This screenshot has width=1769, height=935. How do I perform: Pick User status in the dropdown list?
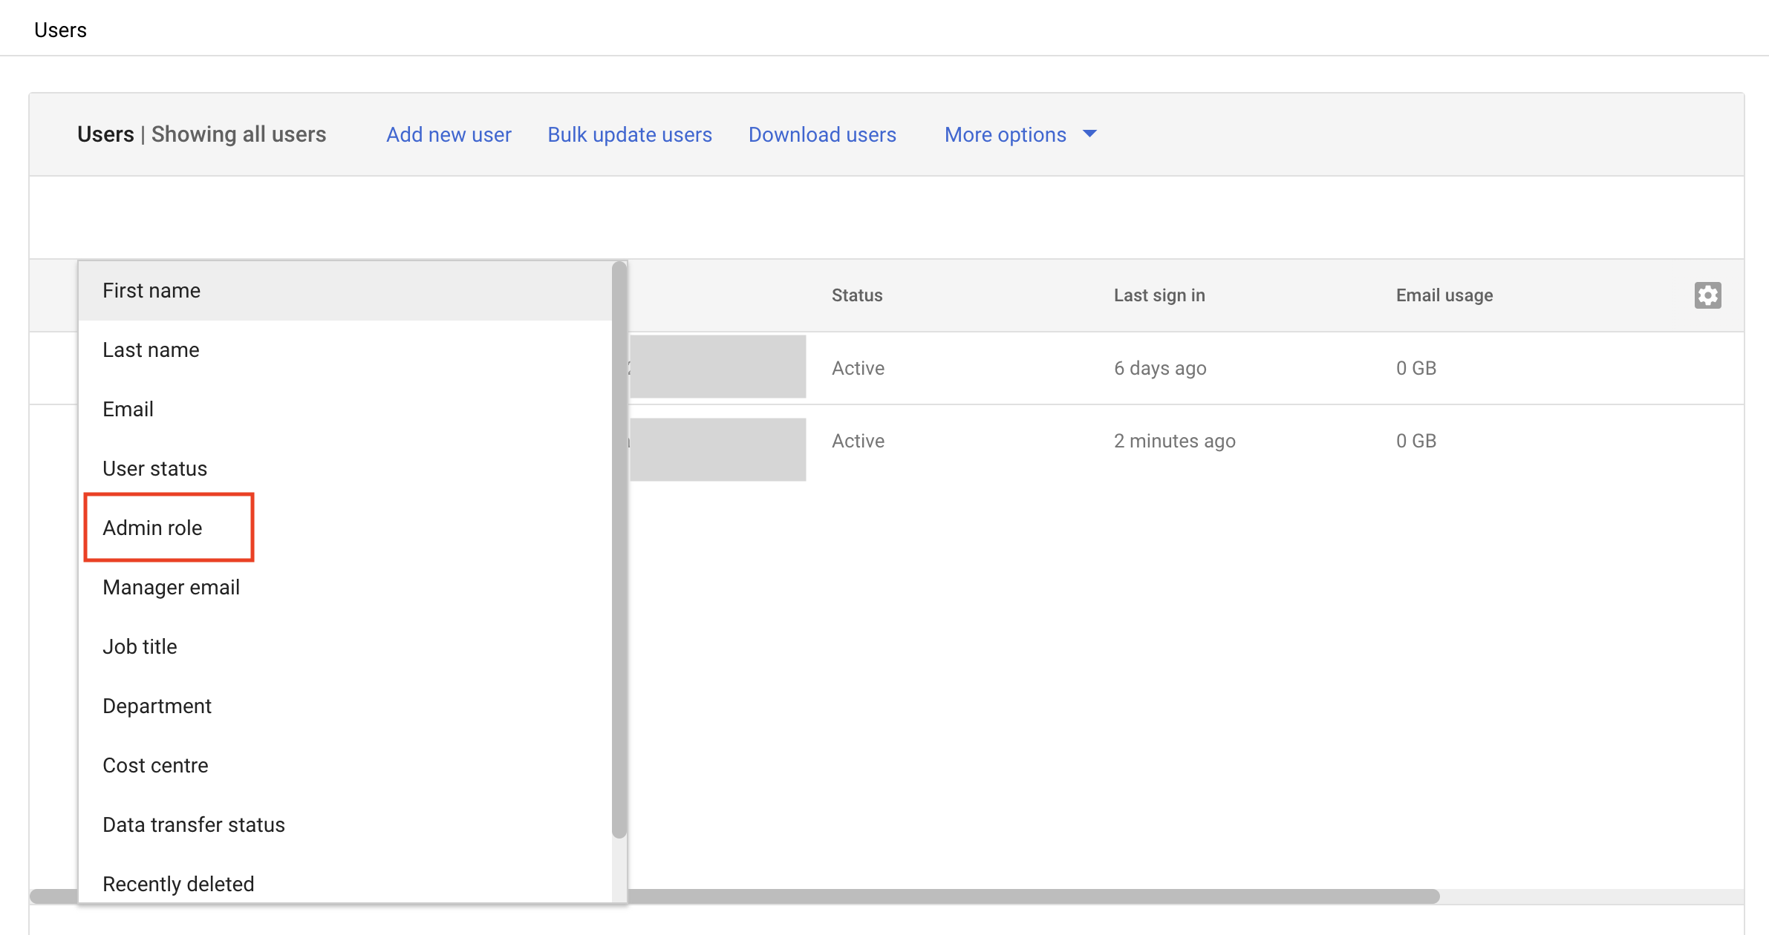coord(154,469)
